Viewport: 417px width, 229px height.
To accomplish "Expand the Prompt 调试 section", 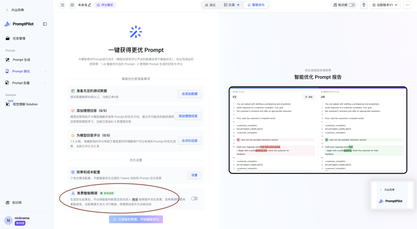I will [21, 71].
